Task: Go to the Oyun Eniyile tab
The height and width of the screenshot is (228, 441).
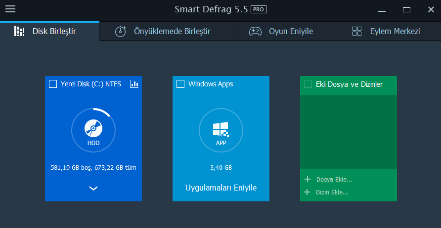Action: pos(285,31)
